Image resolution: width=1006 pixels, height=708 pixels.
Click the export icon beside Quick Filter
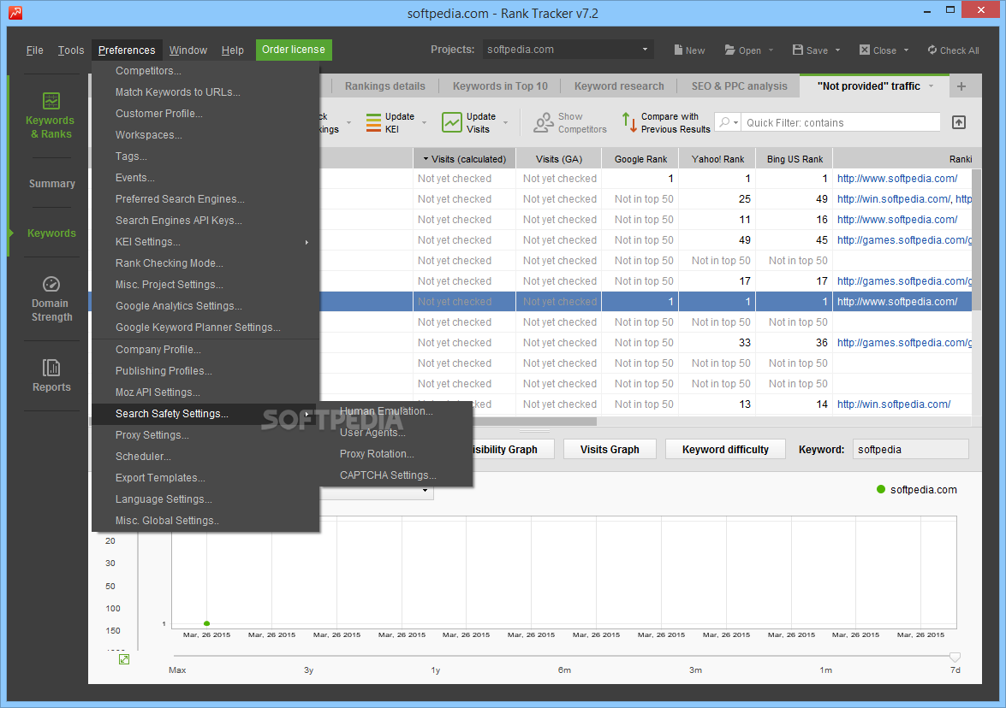pos(959,122)
